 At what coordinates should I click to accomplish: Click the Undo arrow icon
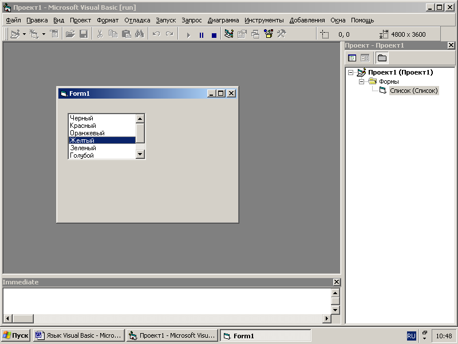click(156, 34)
